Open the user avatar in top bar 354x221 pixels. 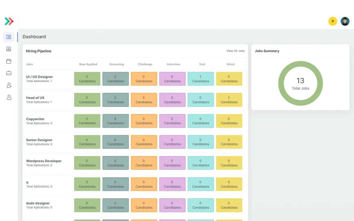point(345,21)
